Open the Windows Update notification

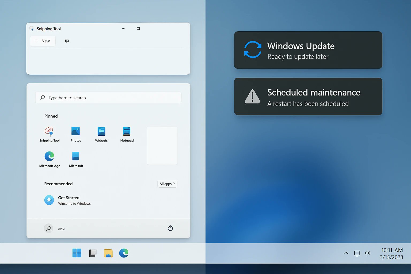click(x=308, y=50)
